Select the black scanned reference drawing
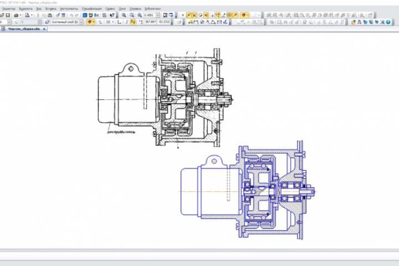399x266 pixels. coord(165,98)
